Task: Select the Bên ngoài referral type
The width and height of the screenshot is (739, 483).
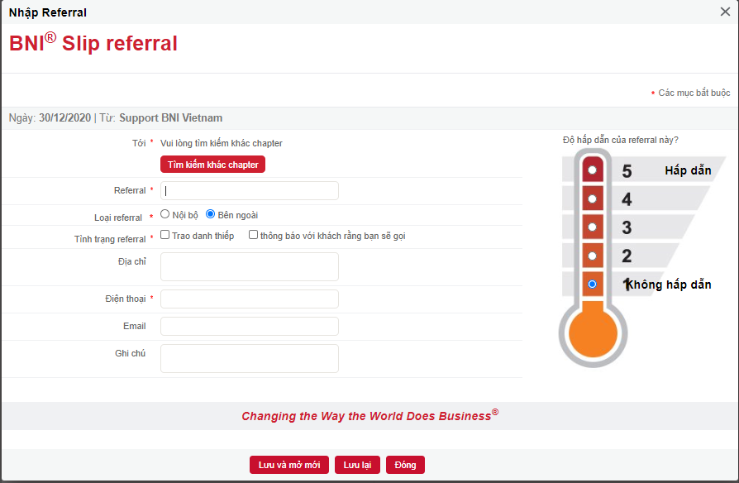Action: (x=211, y=214)
